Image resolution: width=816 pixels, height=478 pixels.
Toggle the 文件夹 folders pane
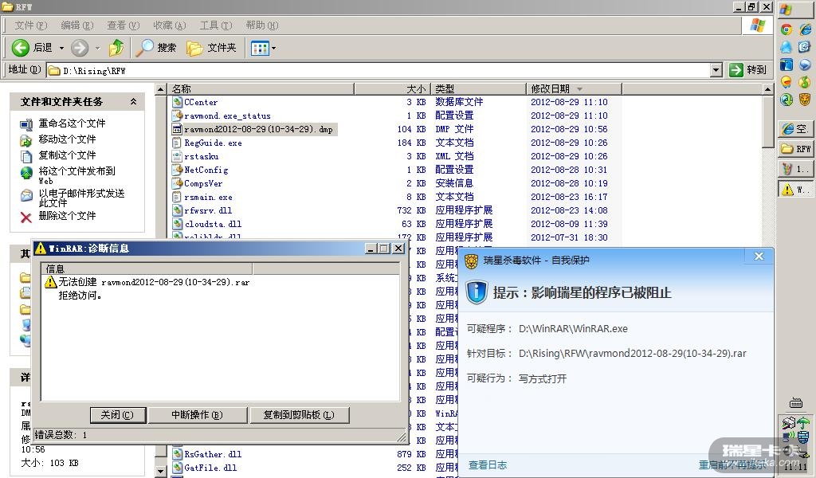pos(211,48)
